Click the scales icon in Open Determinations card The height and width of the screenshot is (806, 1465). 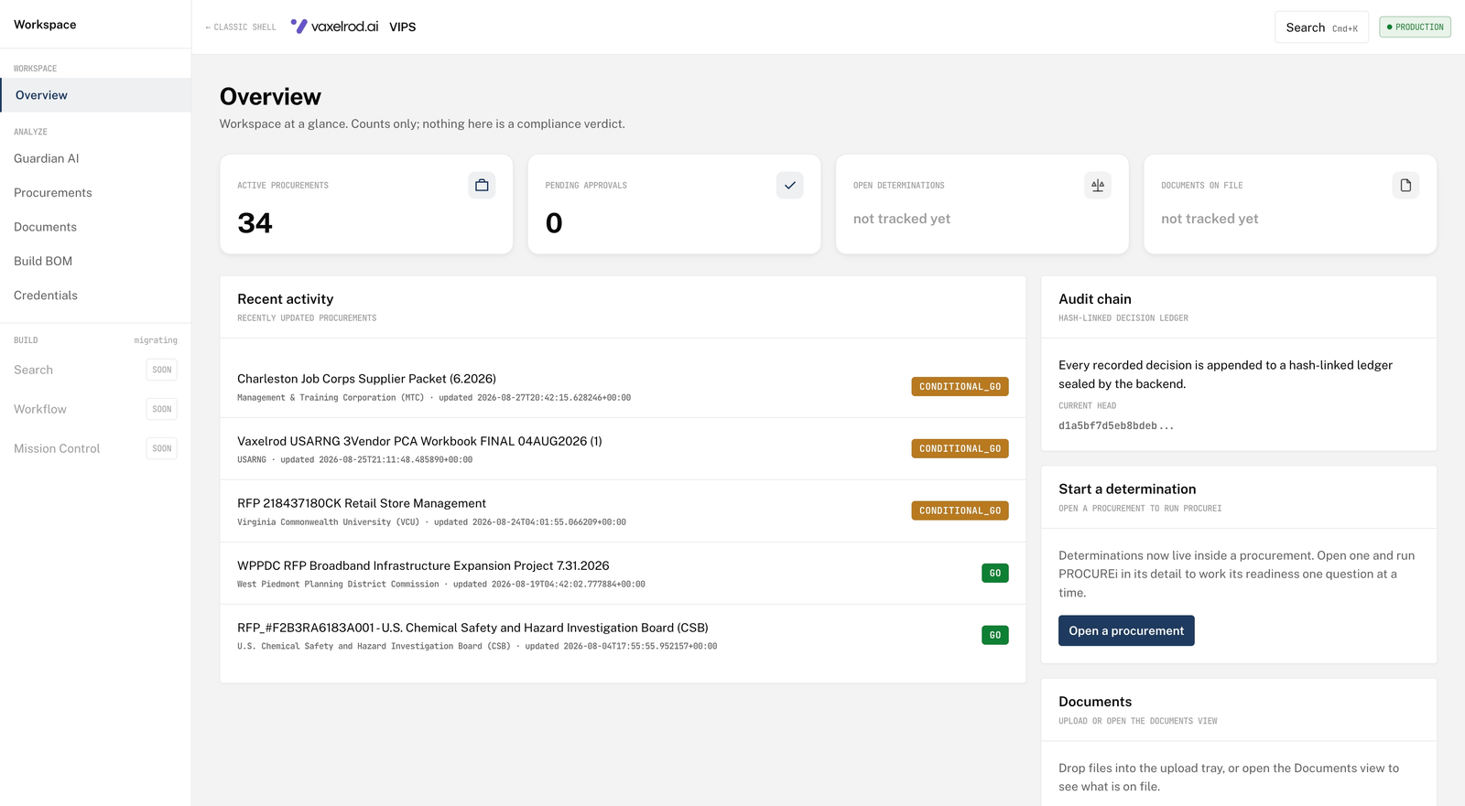click(1098, 186)
